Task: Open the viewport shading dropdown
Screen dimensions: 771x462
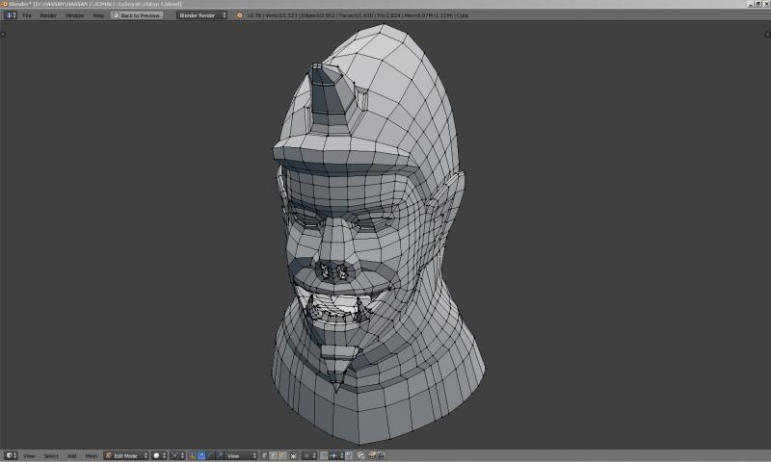Action: coord(159,455)
